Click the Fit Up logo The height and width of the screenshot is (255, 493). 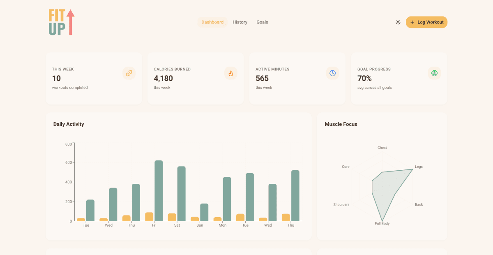(62, 22)
